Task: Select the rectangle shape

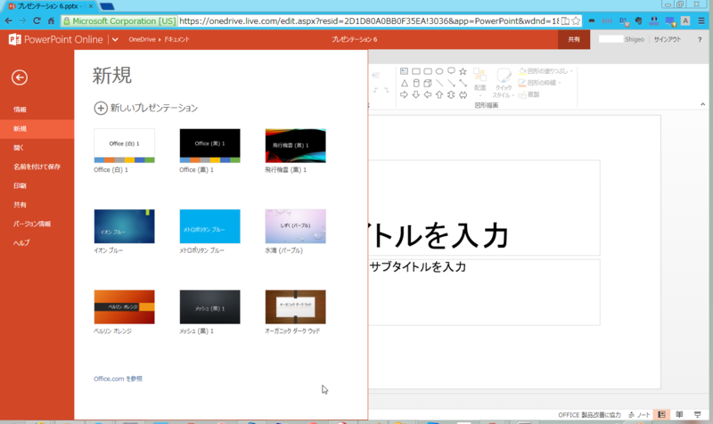Action: point(415,71)
